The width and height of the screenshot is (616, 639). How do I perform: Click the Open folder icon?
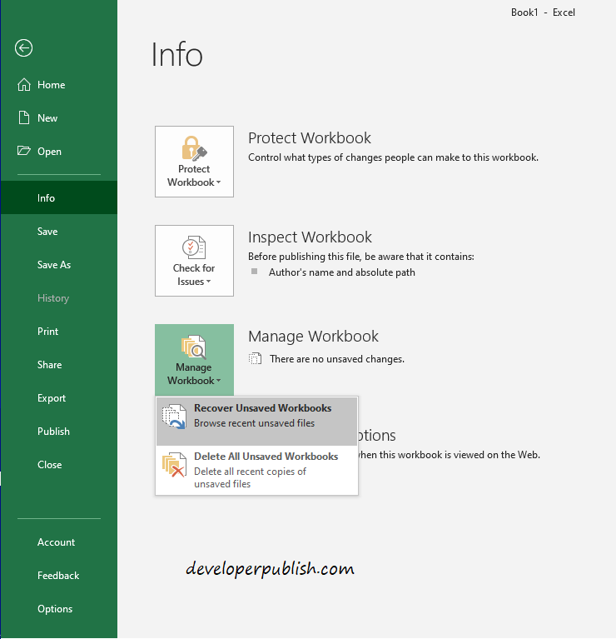[x=24, y=151]
